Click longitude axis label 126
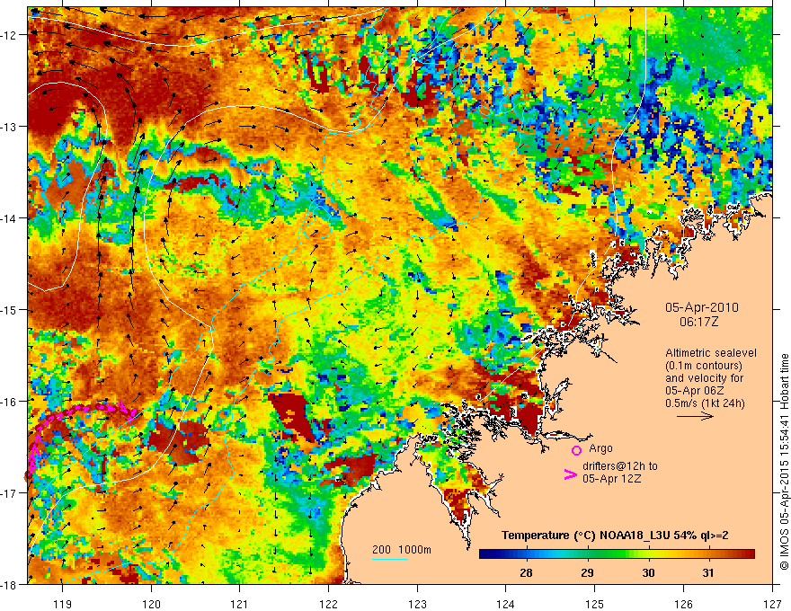 tap(683, 604)
